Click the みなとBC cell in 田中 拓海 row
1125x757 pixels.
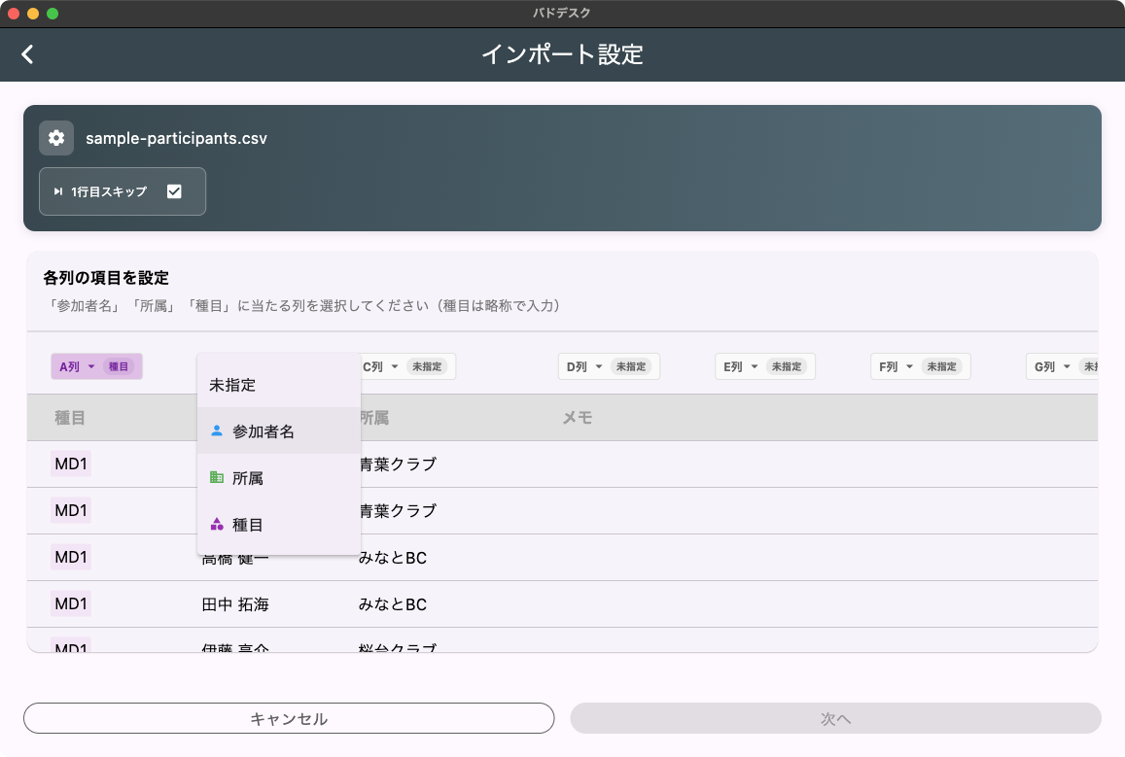click(x=393, y=604)
